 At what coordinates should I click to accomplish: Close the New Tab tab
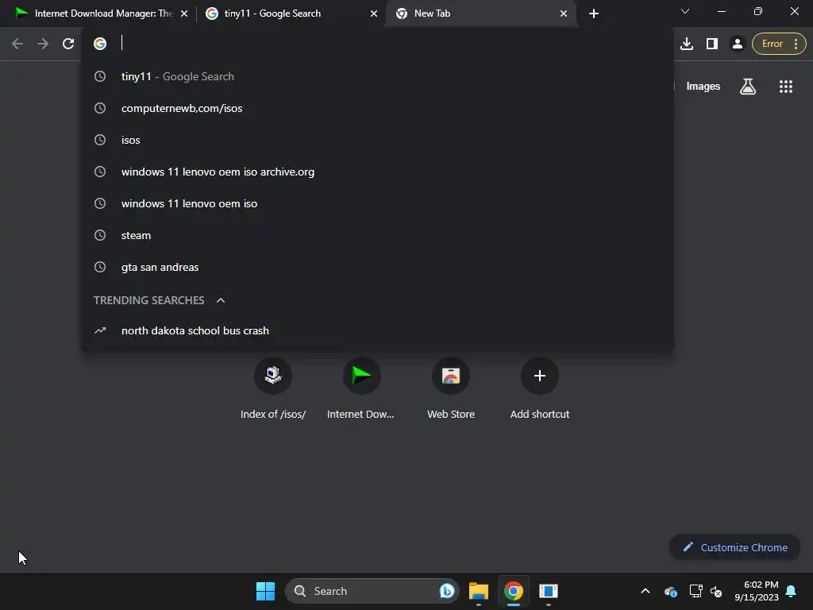(x=564, y=14)
